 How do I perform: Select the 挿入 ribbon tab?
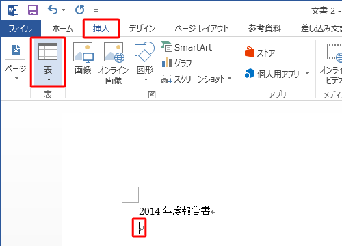point(101,29)
